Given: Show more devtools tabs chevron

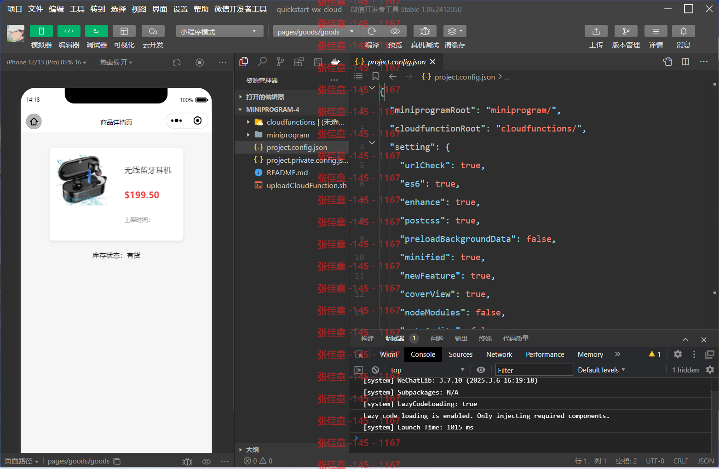Looking at the screenshot, I should (617, 354).
